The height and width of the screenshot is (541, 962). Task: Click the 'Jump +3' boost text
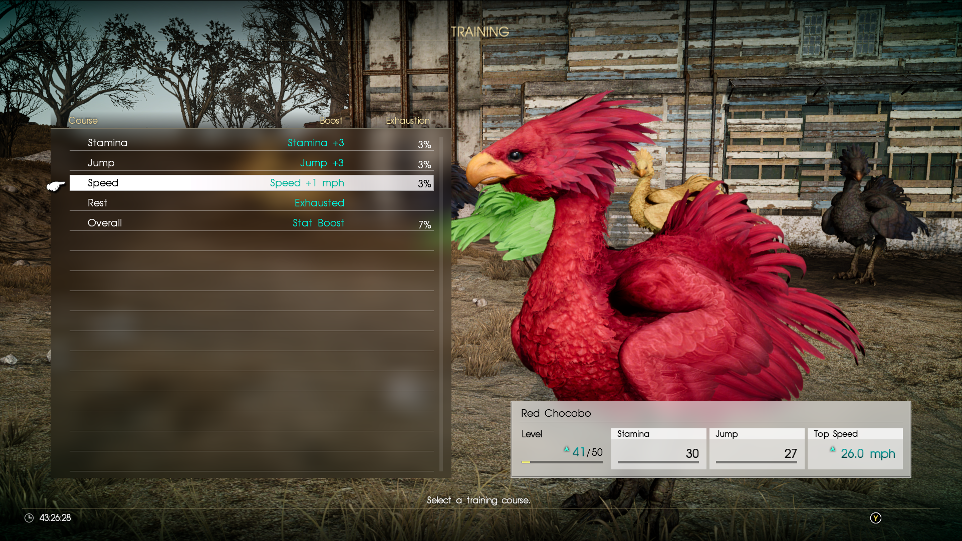pos(322,163)
